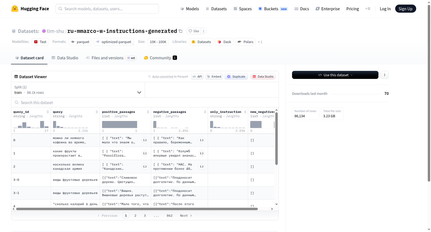Click Log In
Viewport: 431px width, 232px height.
click(385, 9)
